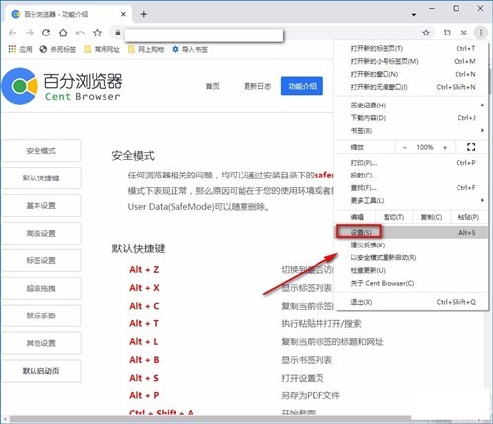Open the 更新日志 page link
This screenshot has width=493, height=424.
pyautogui.click(x=257, y=86)
